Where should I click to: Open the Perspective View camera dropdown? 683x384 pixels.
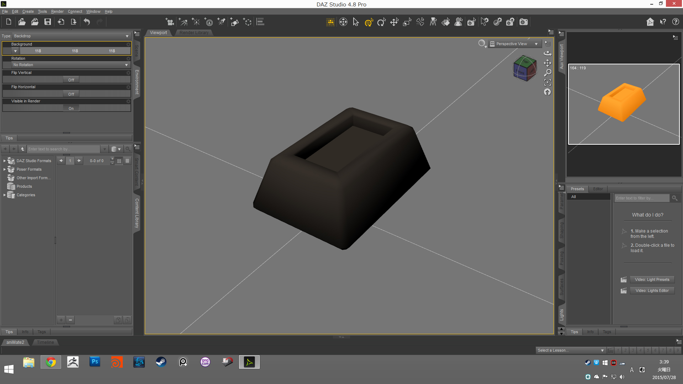point(514,44)
